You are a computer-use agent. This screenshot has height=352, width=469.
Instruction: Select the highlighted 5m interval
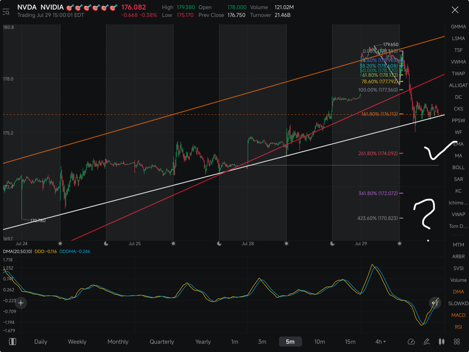click(x=290, y=342)
